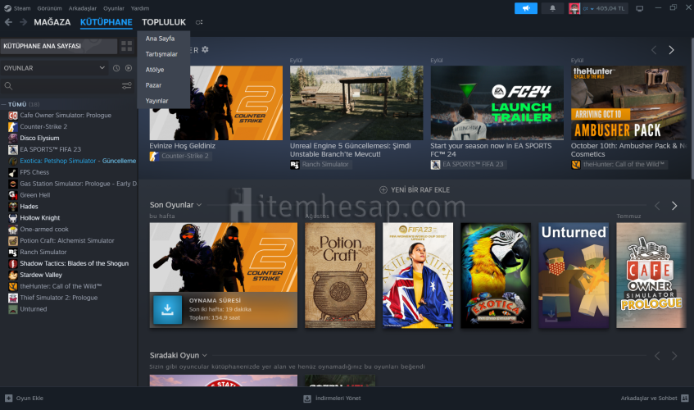694x410 pixels.
Task: Click Yeni Bir Raf Ekle button
Action: pos(414,189)
